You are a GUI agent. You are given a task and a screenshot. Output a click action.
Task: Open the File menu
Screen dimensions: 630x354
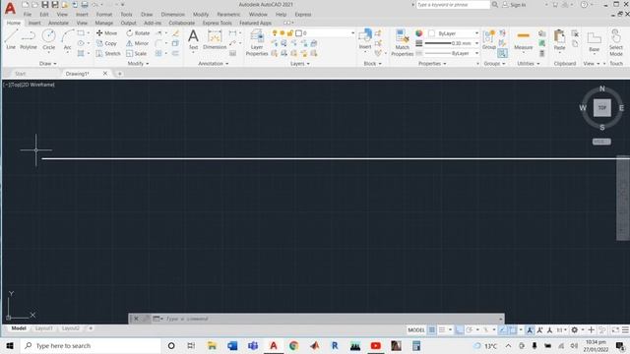28,15
